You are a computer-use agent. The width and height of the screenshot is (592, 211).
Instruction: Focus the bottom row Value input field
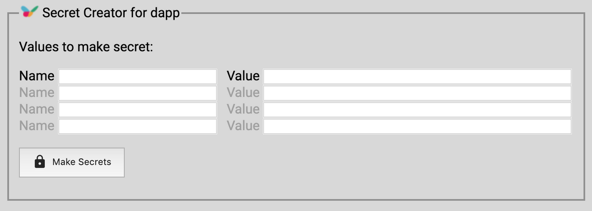(417, 126)
